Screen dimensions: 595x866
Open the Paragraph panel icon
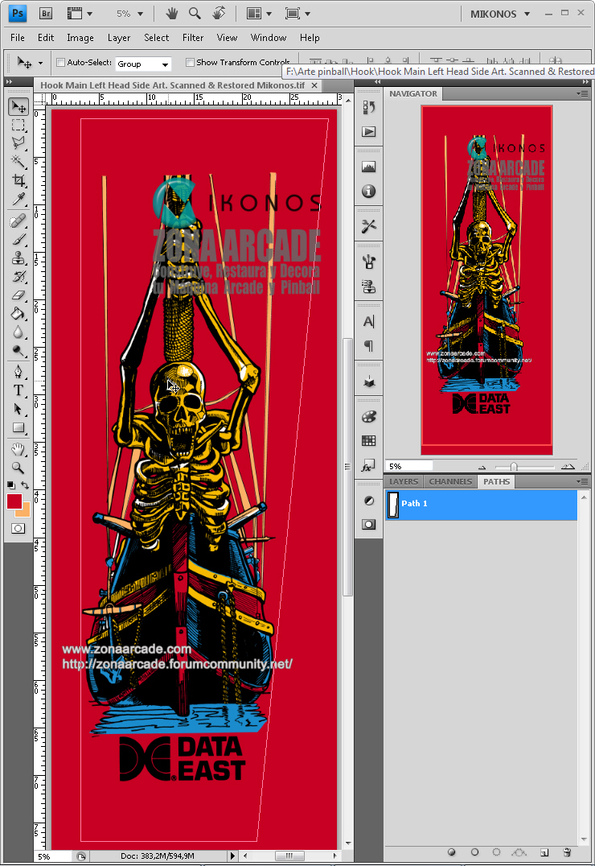(369, 346)
